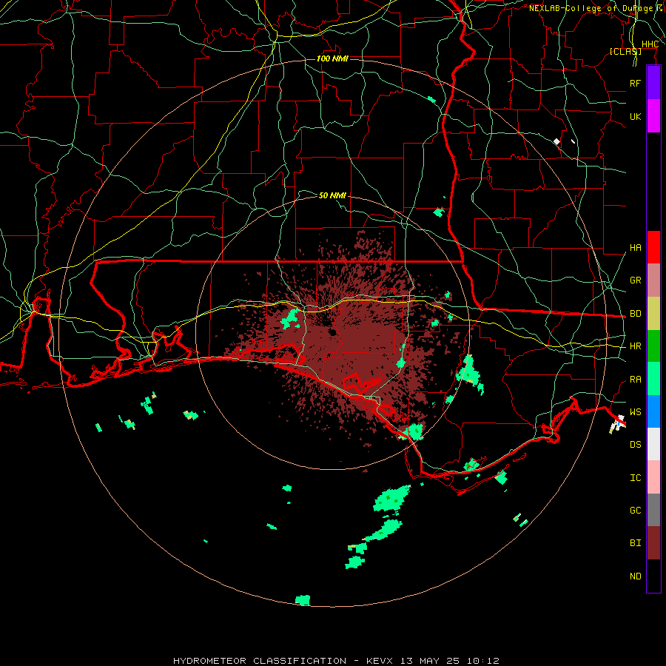
Task: Click the BI legend label
Action: pos(635,543)
